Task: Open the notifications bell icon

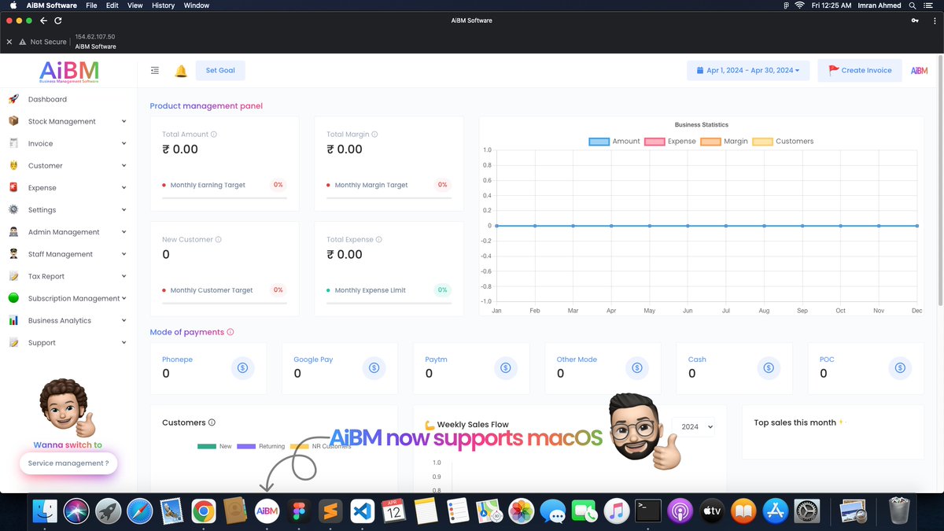Action: tap(180, 70)
